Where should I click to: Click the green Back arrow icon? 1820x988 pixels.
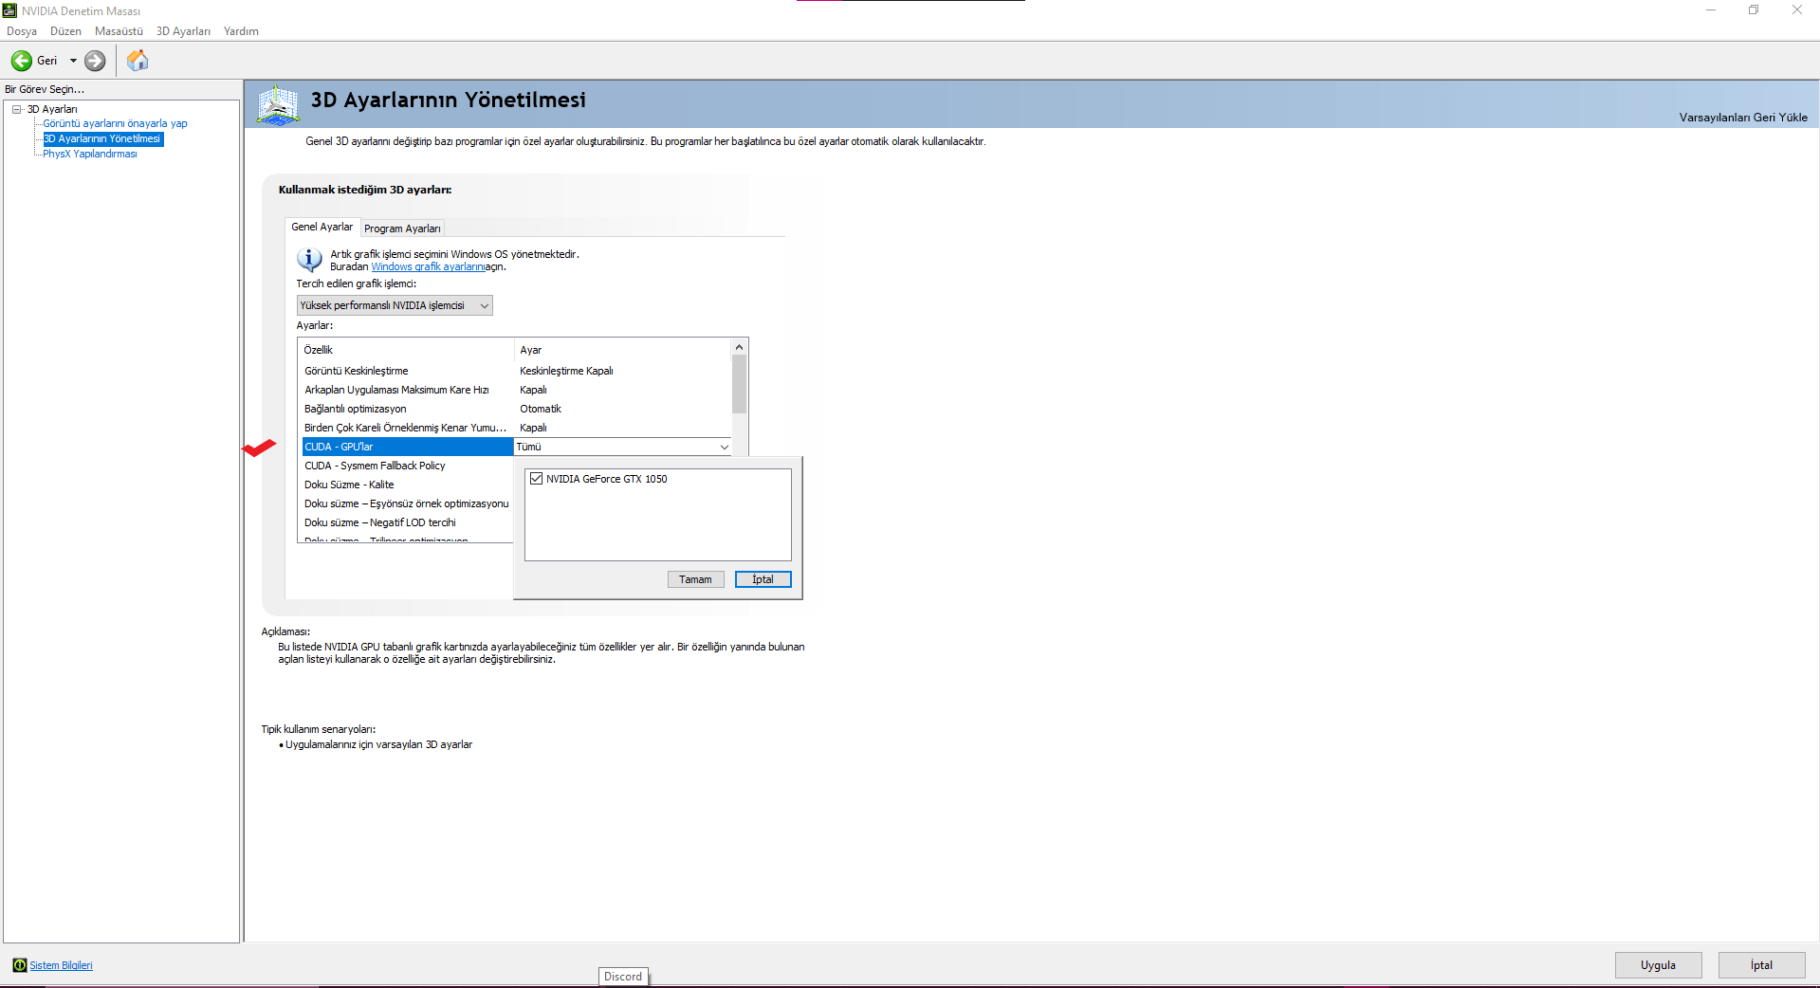coord(21,61)
